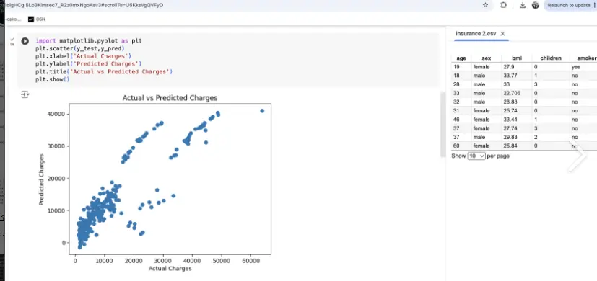The height and width of the screenshot is (281, 597).
Task: Select bmi cell 28.88
Action: pos(517,102)
